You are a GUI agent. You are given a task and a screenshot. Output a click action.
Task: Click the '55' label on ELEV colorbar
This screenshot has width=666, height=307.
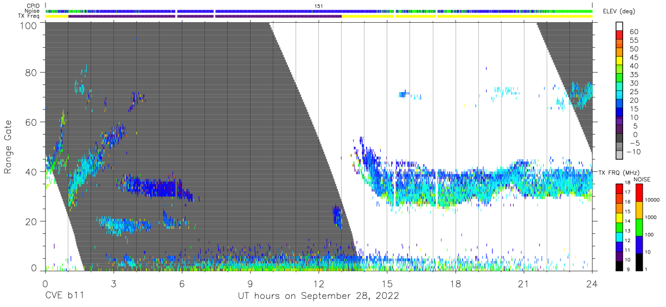point(633,41)
